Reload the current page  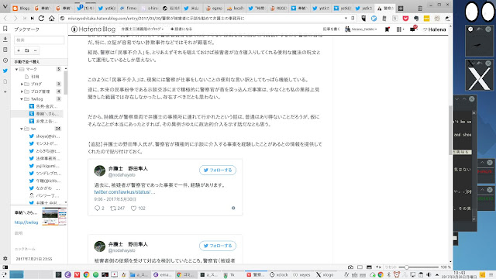click(41, 19)
